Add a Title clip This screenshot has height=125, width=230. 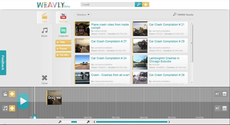coord(63,42)
